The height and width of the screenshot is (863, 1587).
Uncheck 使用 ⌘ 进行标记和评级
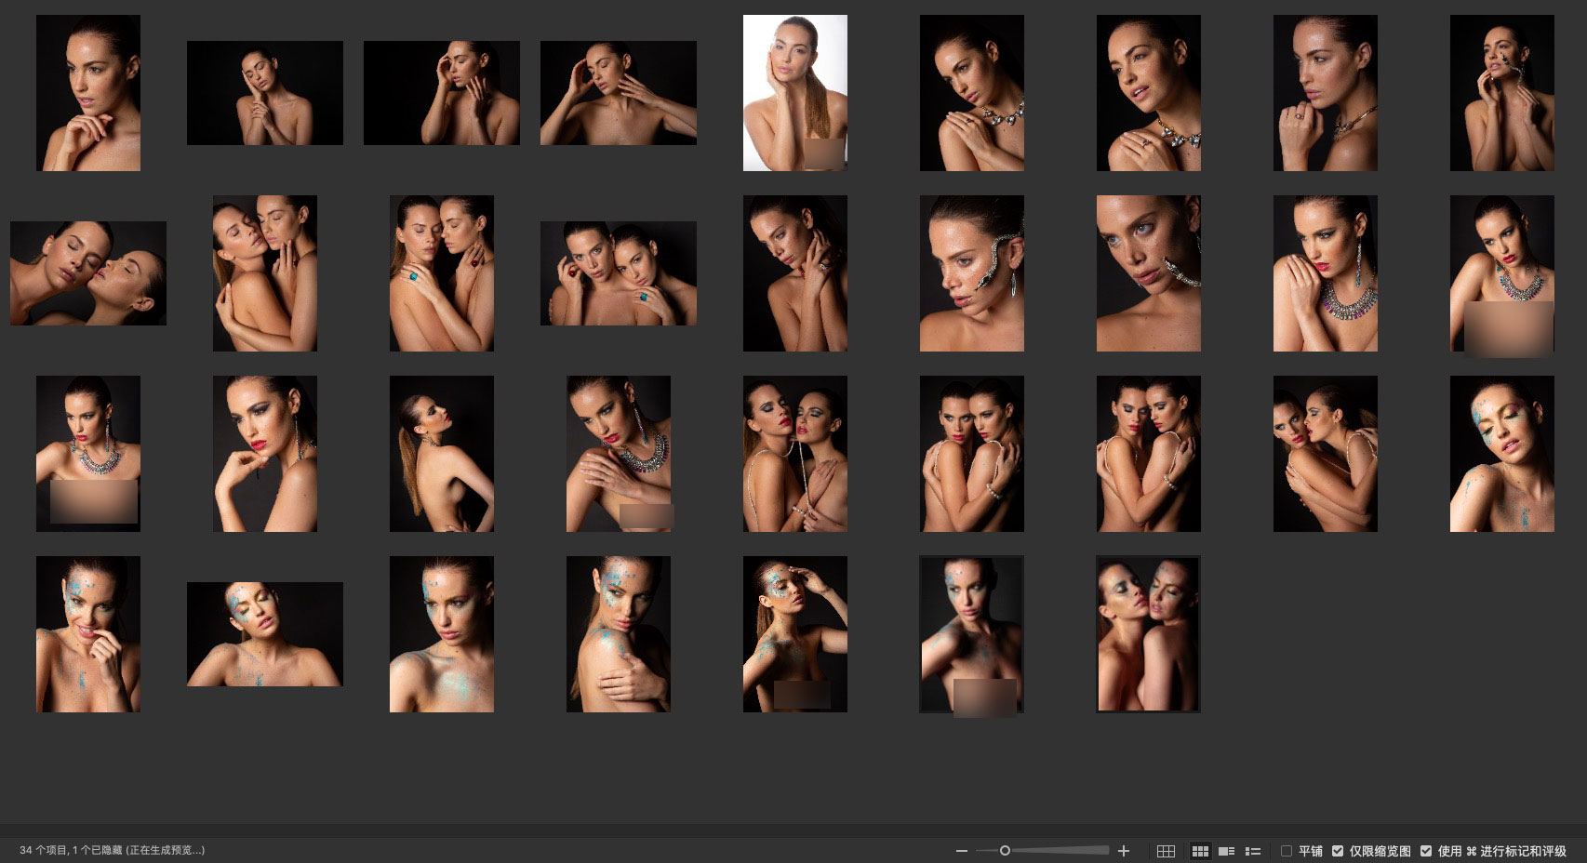(x=1426, y=851)
